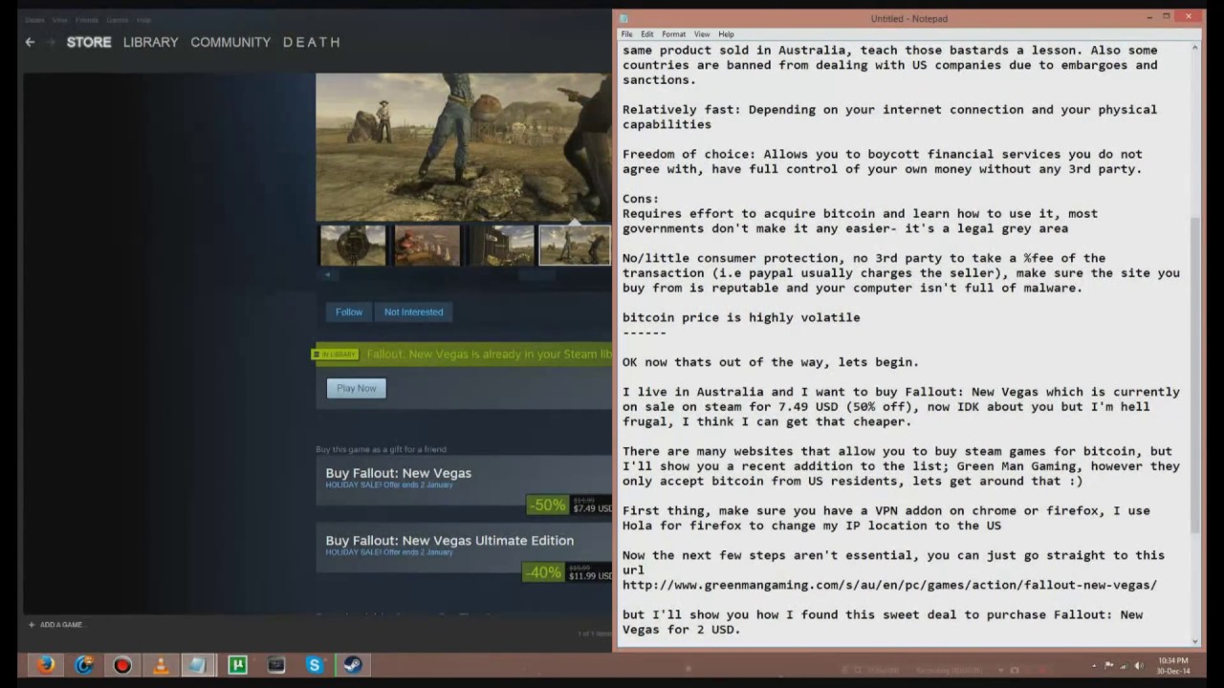Click the -40% discount price block
This screenshot has width=1224, height=688.
568,572
